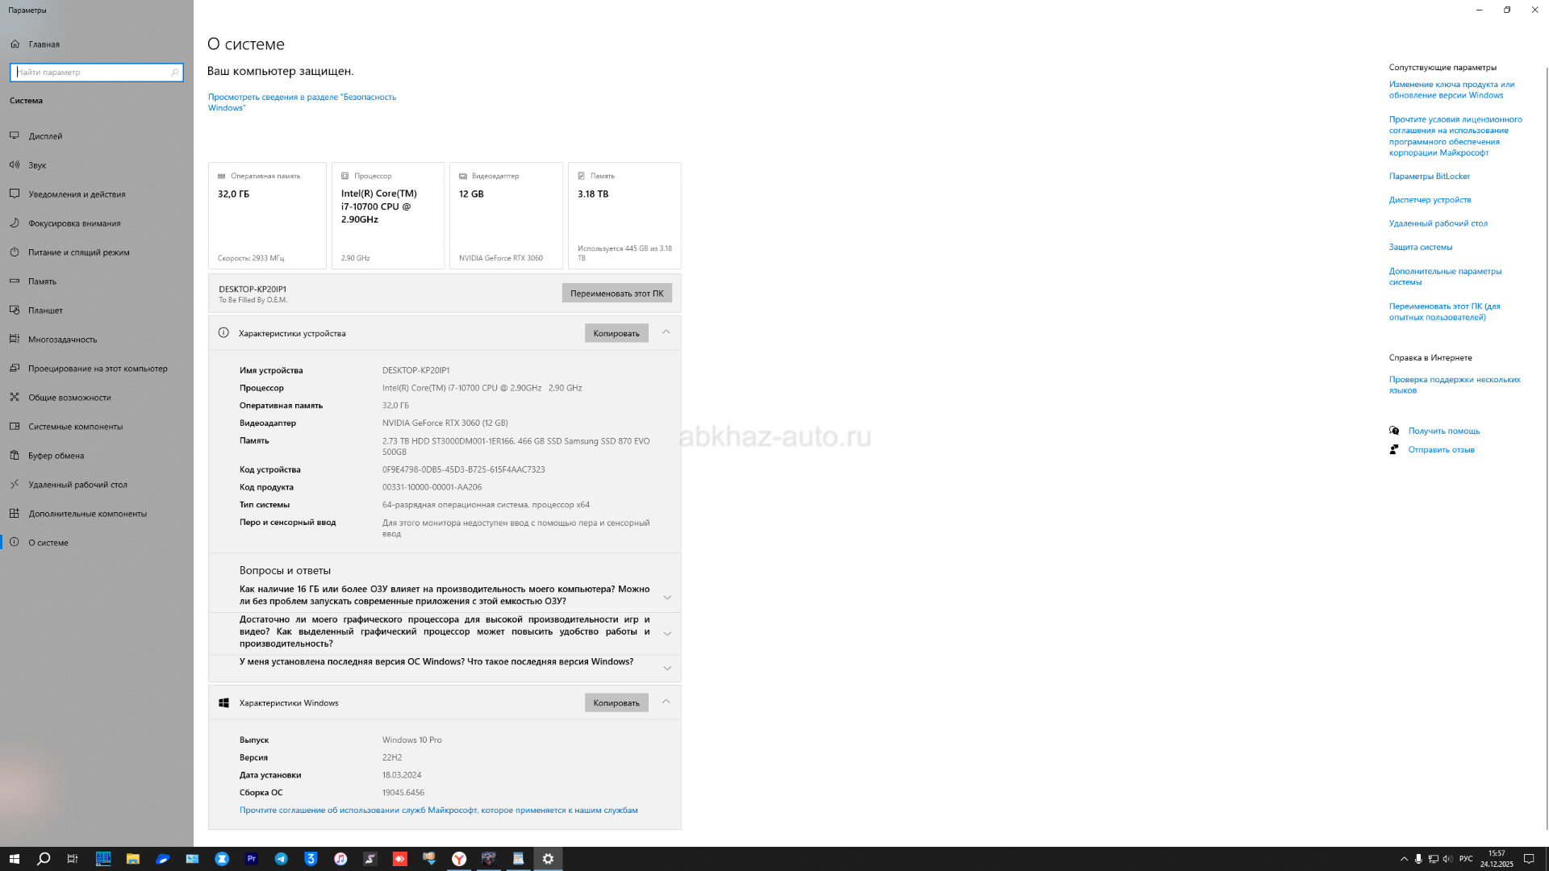Open the Device Manager link
Screen dimensions: 1549x871
1430,200
